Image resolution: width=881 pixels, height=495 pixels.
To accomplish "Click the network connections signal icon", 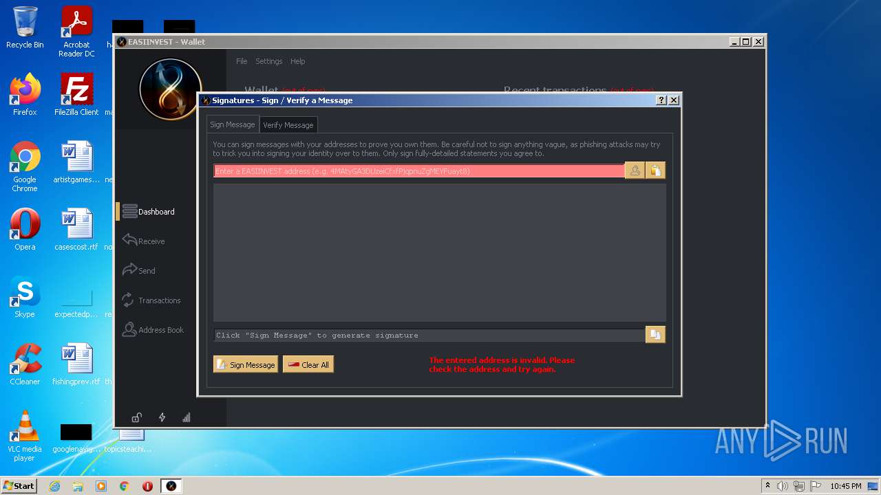I will click(186, 417).
